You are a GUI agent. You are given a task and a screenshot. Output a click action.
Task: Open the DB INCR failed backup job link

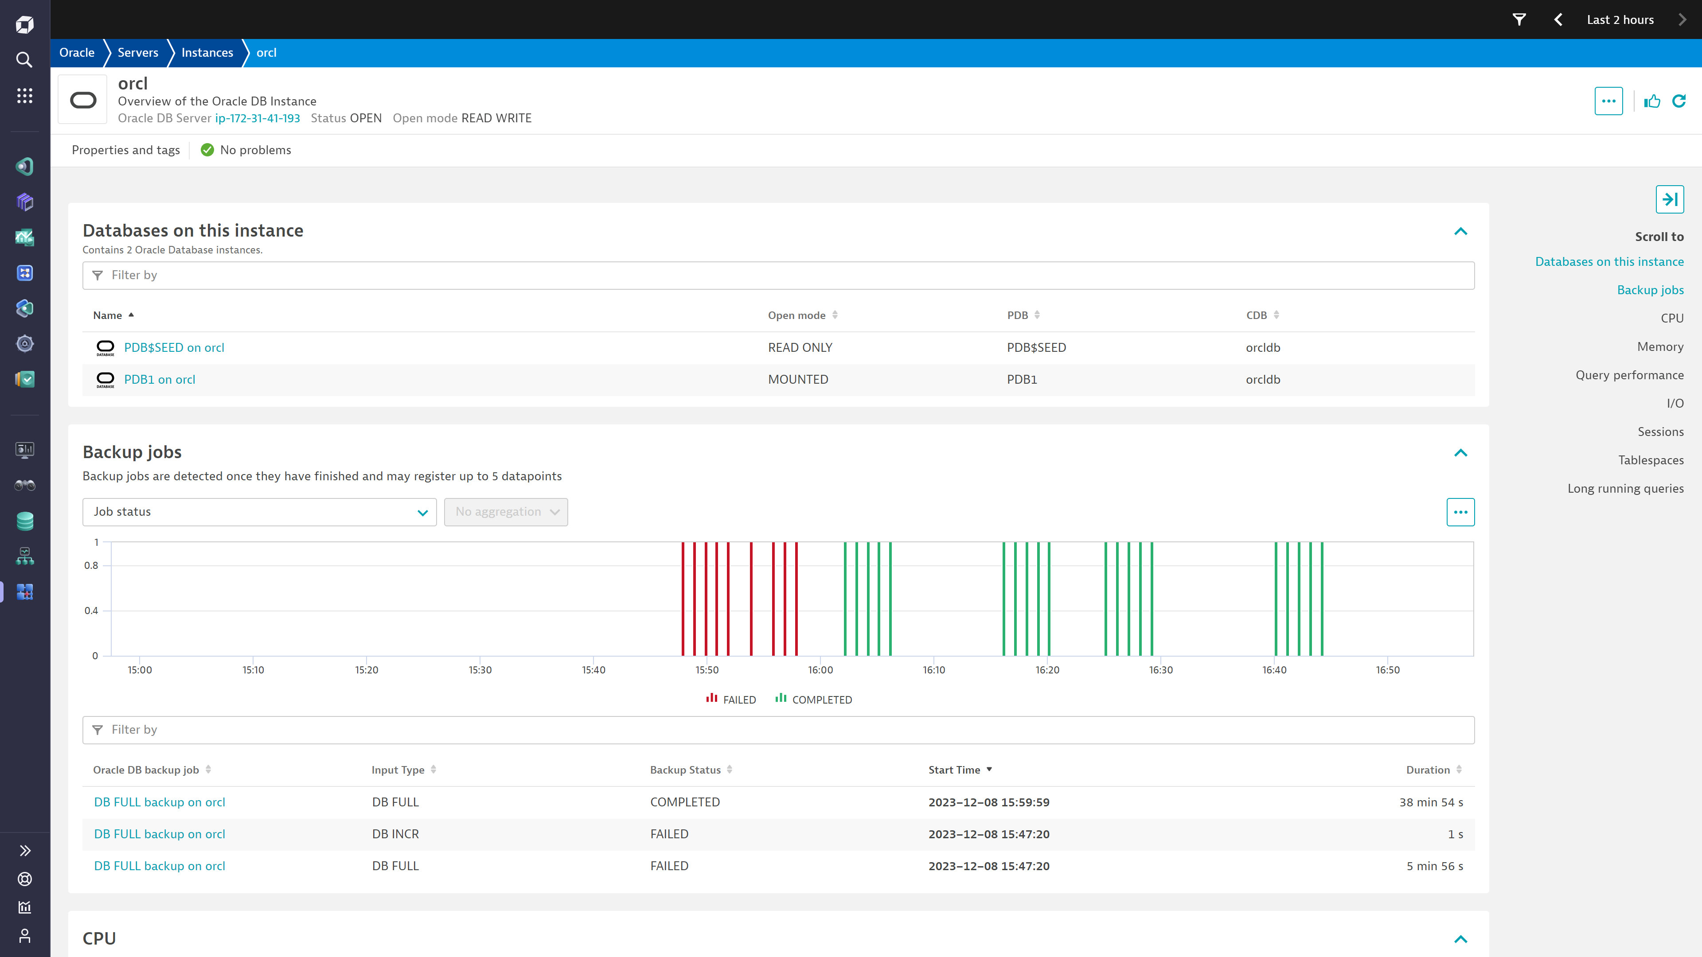[x=159, y=834]
